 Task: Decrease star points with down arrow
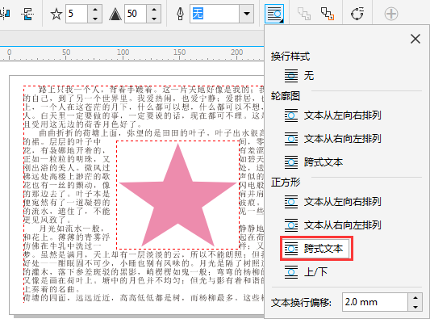click(x=95, y=19)
